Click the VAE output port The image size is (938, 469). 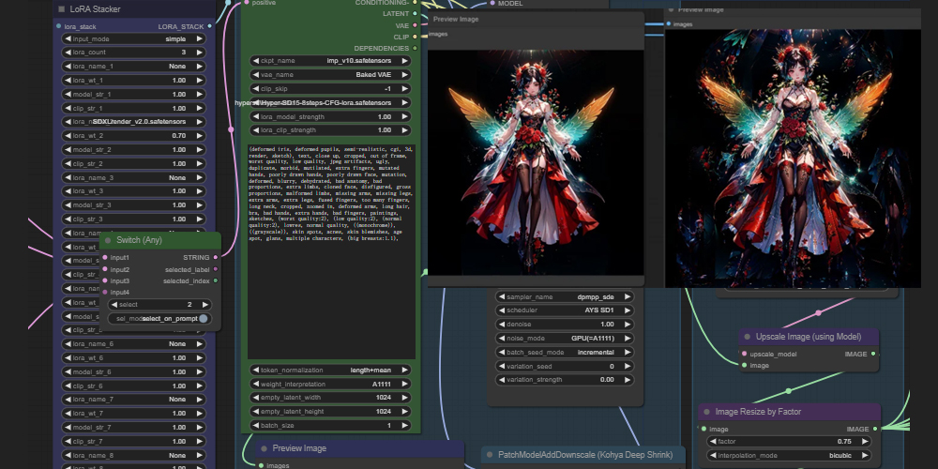tap(415, 25)
